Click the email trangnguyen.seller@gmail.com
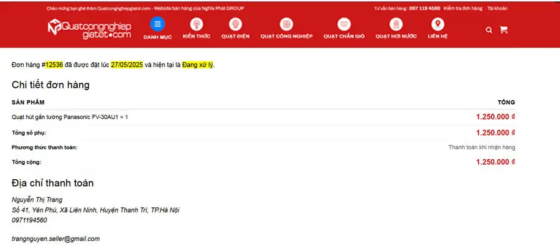 pos(56,239)
